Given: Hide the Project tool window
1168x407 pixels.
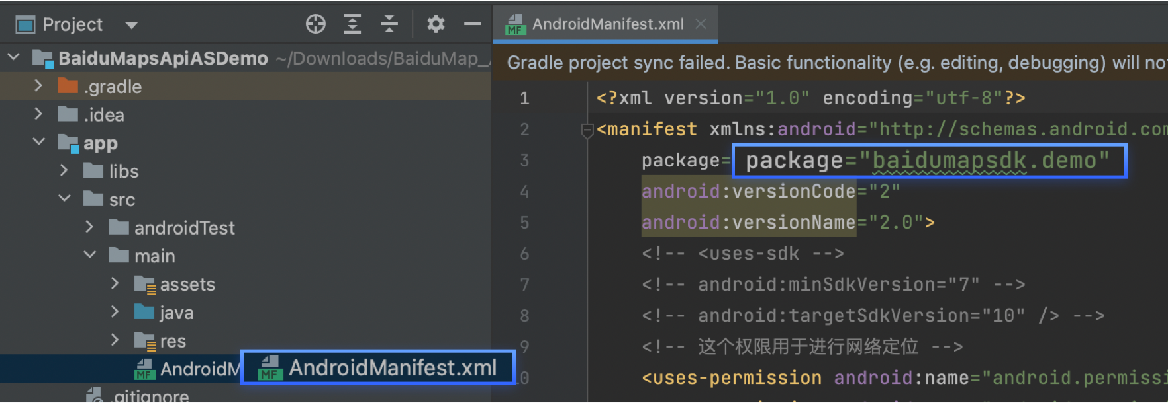Looking at the screenshot, I should click(x=472, y=24).
